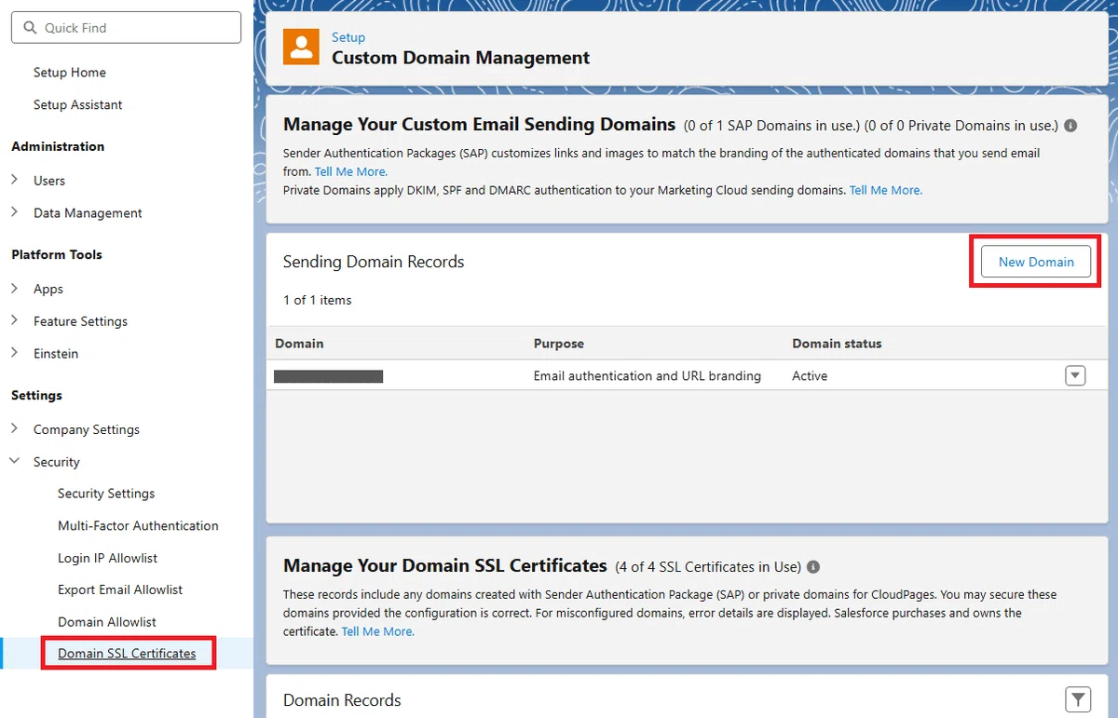1118x718 pixels.
Task: Open the filter icon for Domain Records
Action: click(x=1077, y=699)
